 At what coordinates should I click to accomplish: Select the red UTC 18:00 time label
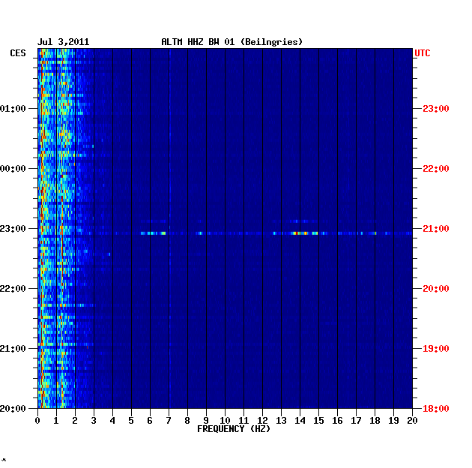[436, 409]
